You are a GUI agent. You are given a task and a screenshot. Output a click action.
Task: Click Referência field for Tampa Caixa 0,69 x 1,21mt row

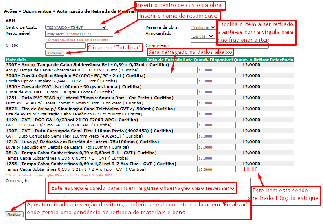pyautogui.click(x=281, y=169)
